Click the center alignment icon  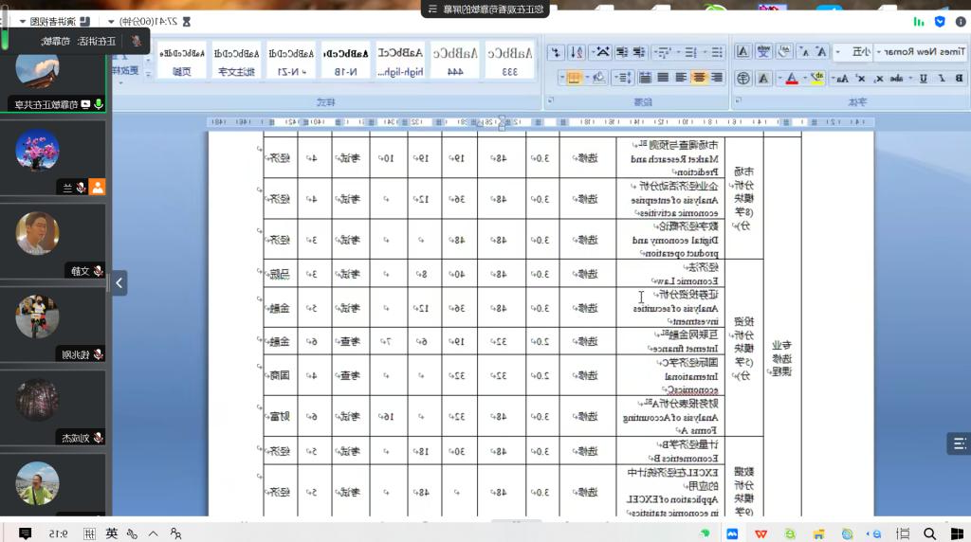click(700, 78)
